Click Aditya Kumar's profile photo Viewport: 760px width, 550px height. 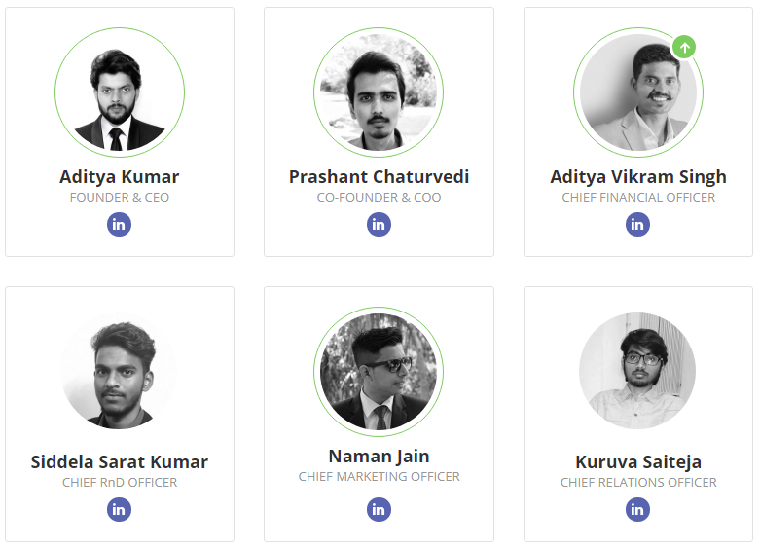[120, 92]
